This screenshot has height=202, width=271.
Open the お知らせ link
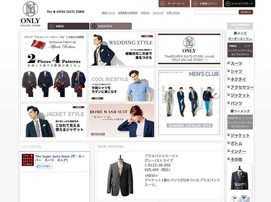point(145,13)
